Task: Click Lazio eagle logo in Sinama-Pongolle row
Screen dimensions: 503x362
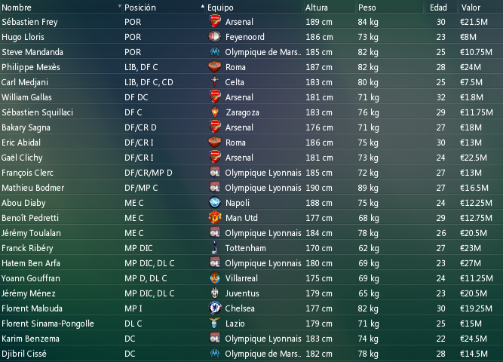Action: click(x=215, y=324)
